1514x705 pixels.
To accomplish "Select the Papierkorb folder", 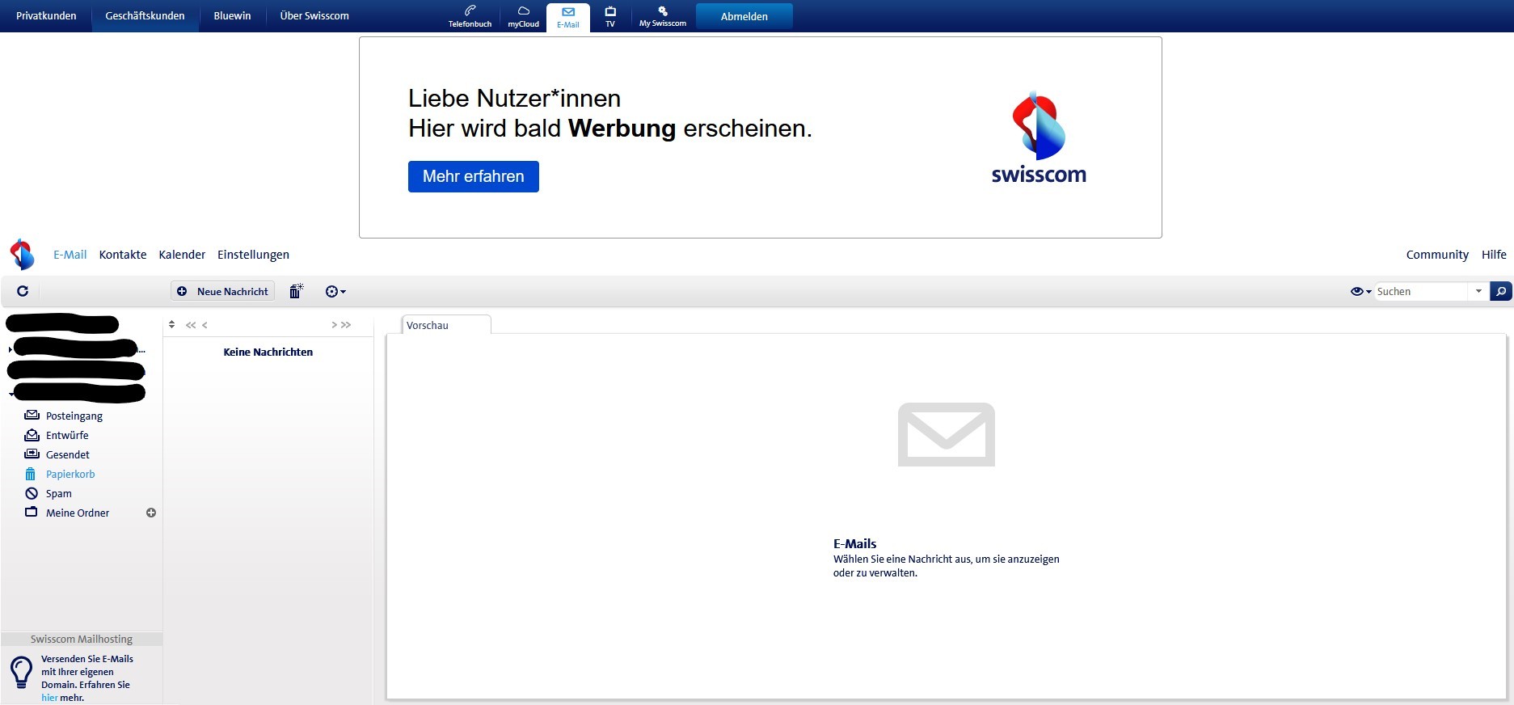I will pos(70,474).
